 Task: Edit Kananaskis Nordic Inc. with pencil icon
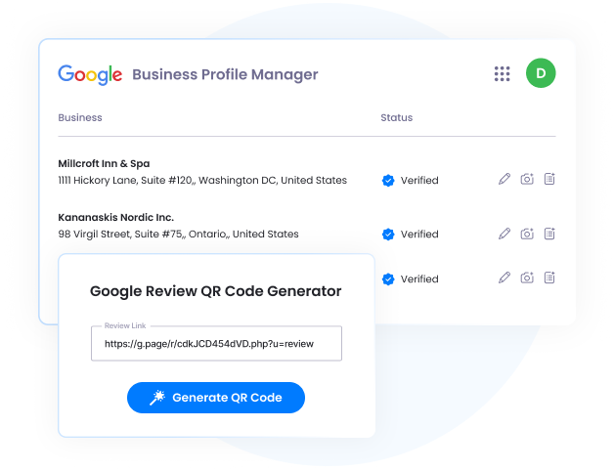[x=504, y=234]
